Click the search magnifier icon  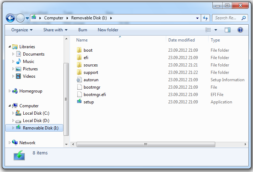(243, 18)
